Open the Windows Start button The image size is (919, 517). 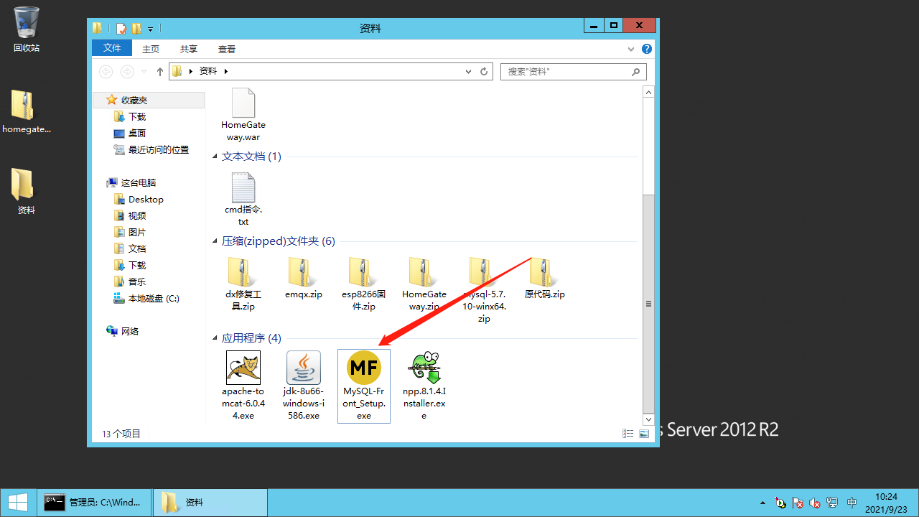(x=17, y=503)
